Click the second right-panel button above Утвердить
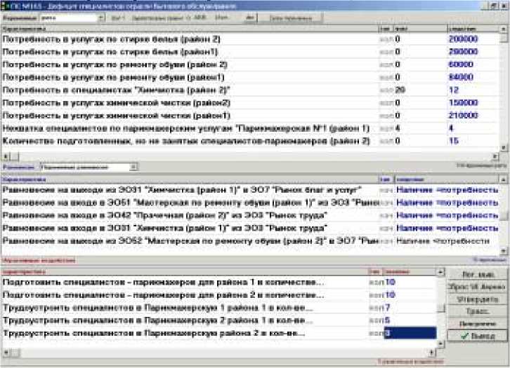Screen dimensions: 510x368 tap(477, 287)
